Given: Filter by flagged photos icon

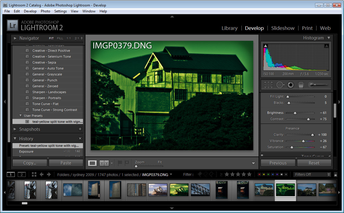Looking at the screenshot, I should 200,175.
